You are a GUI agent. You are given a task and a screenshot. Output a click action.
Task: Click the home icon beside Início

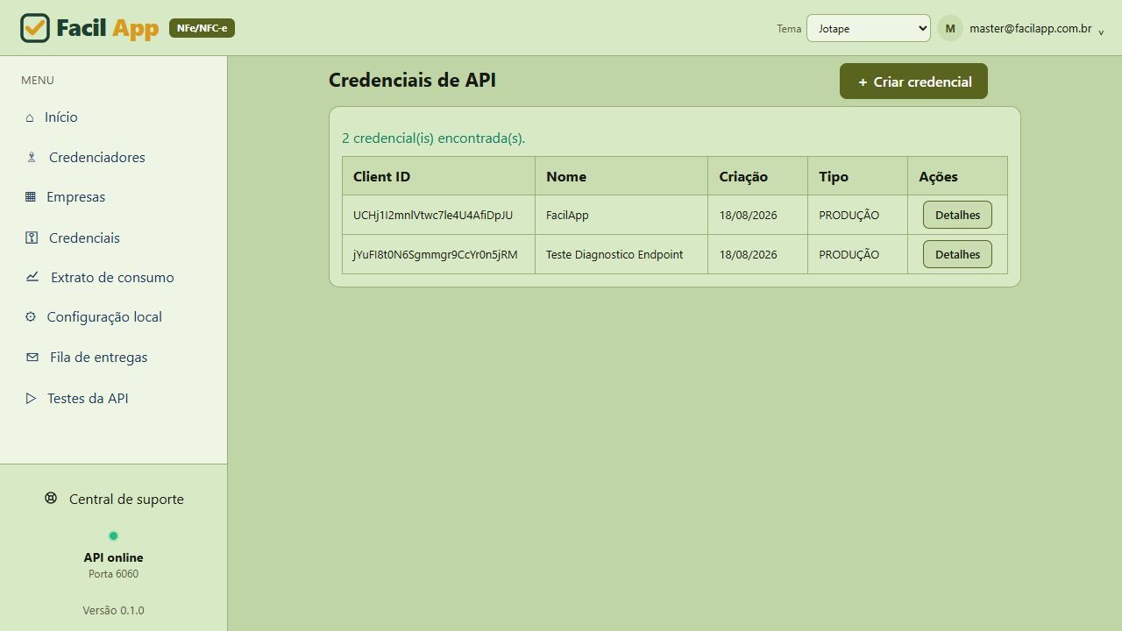click(x=30, y=117)
